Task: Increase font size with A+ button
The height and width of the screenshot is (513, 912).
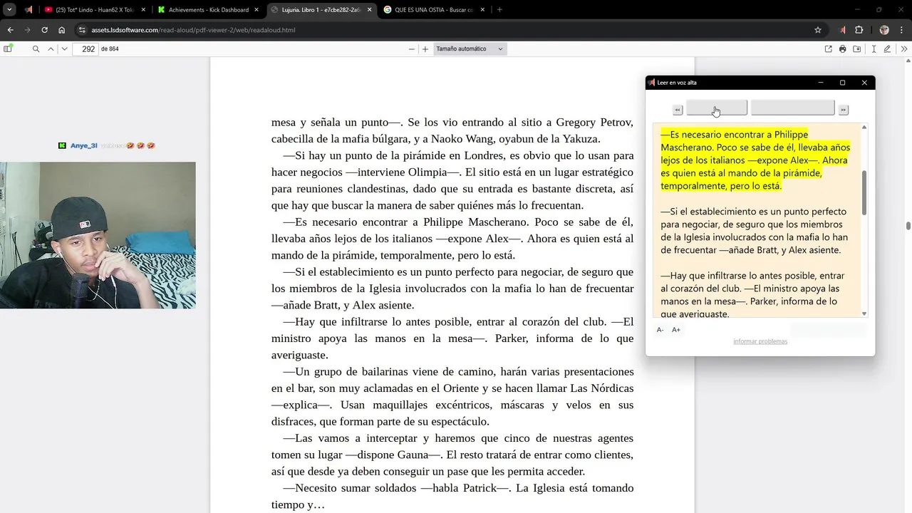Action: click(676, 330)
